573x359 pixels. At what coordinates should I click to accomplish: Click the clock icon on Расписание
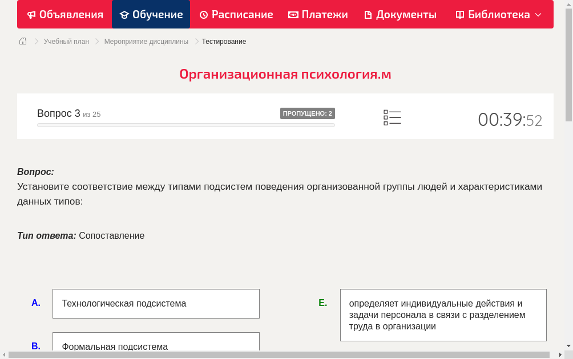tap(203, 14)
